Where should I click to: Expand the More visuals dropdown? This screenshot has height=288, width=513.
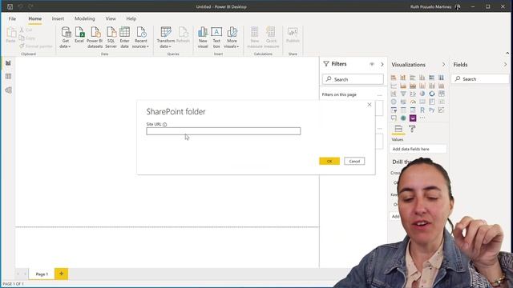232,38
